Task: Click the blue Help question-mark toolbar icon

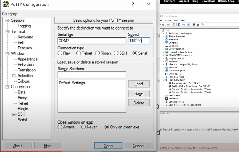Action: click(179, 25)
